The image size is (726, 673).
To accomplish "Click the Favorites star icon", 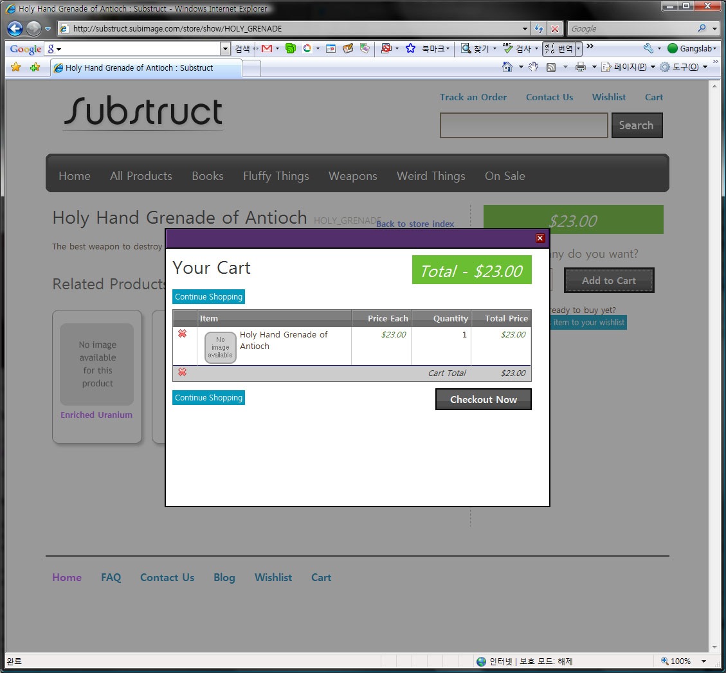I will 15,67.
